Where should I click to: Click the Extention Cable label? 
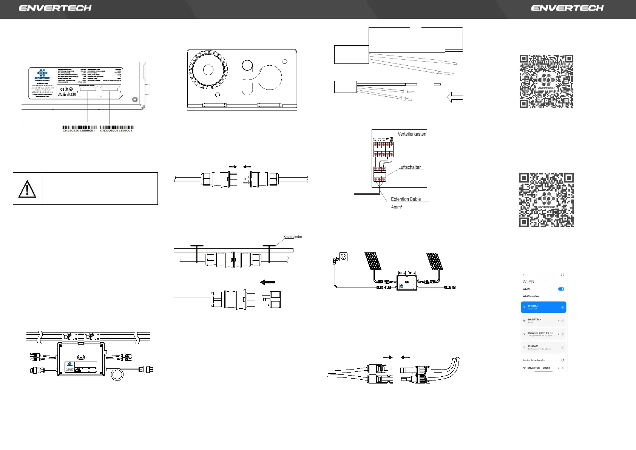click(x=406, y=199)
